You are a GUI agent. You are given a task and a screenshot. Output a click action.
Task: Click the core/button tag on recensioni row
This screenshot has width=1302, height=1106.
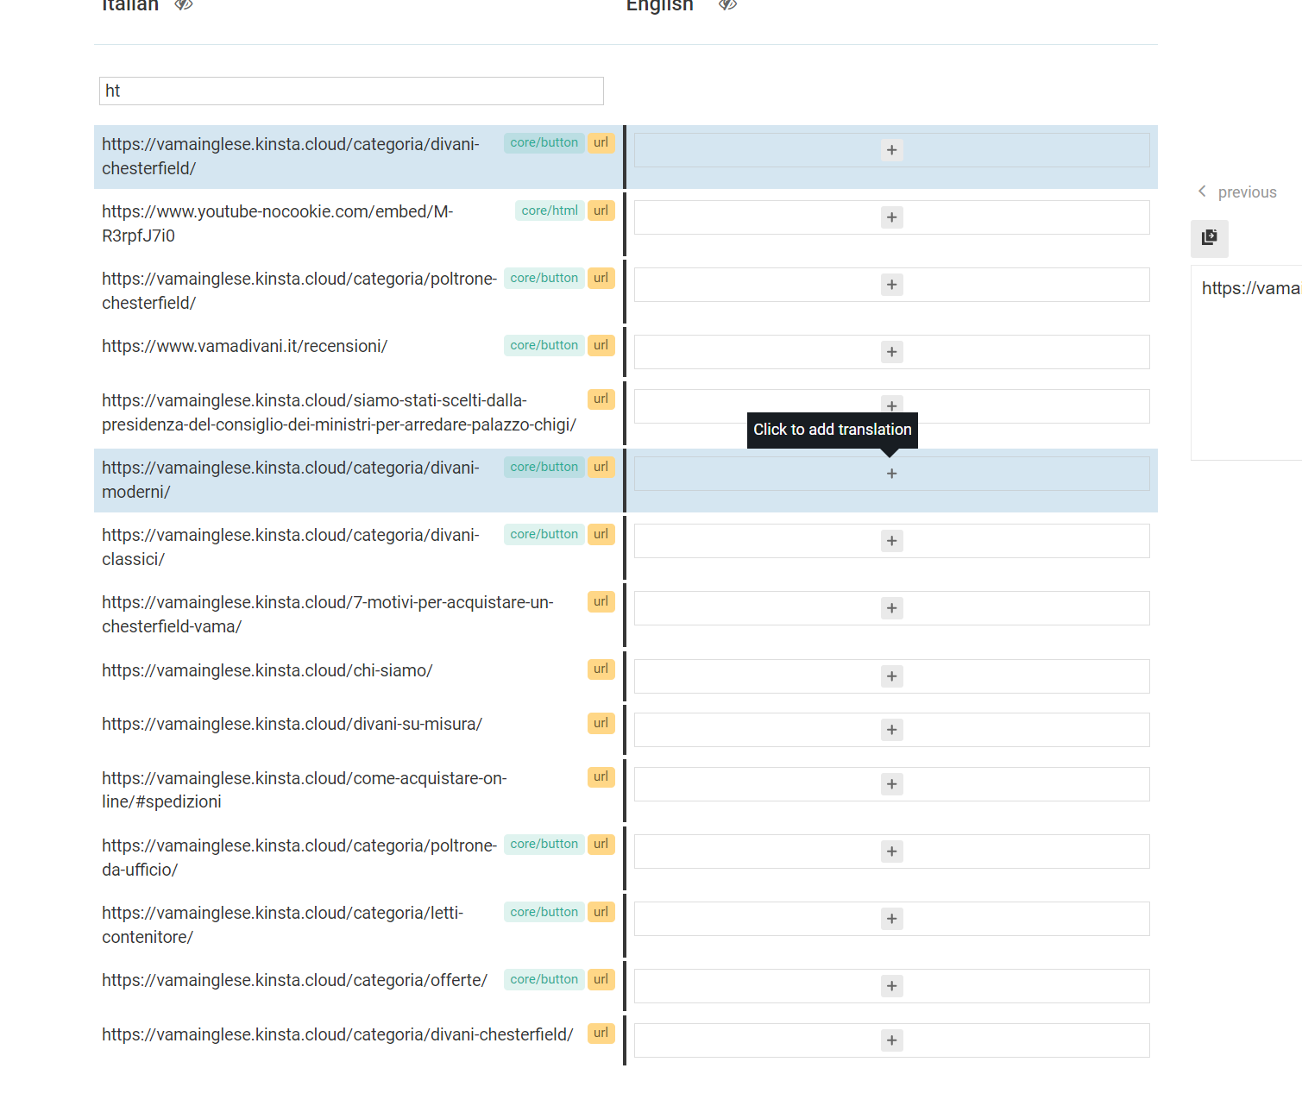(544, 345)
